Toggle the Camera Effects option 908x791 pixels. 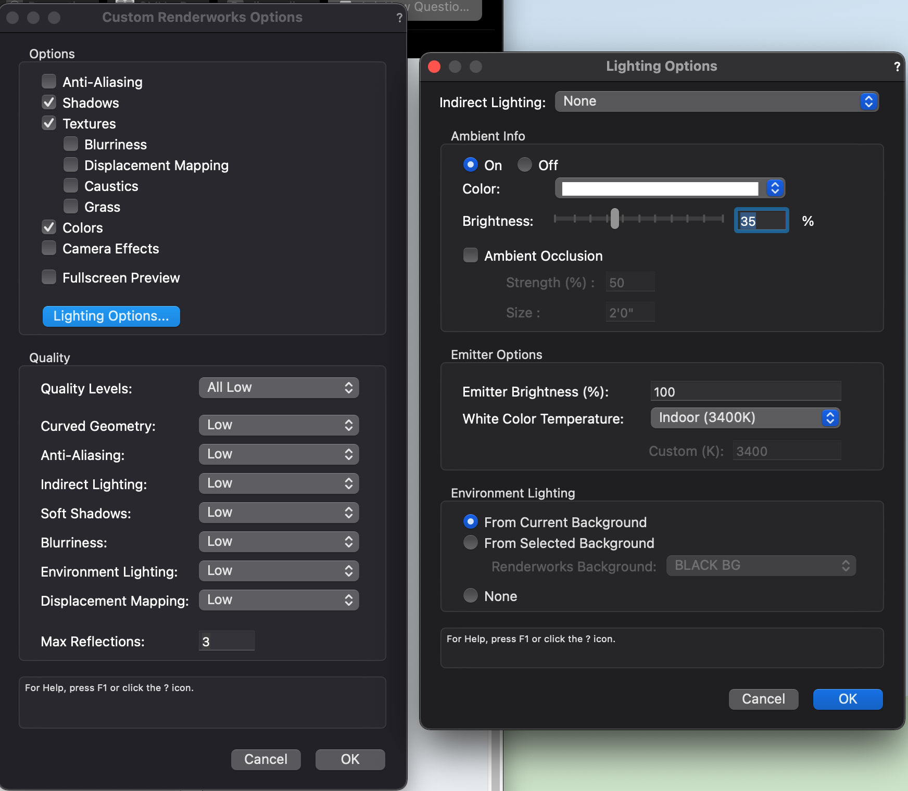(48, 248)
